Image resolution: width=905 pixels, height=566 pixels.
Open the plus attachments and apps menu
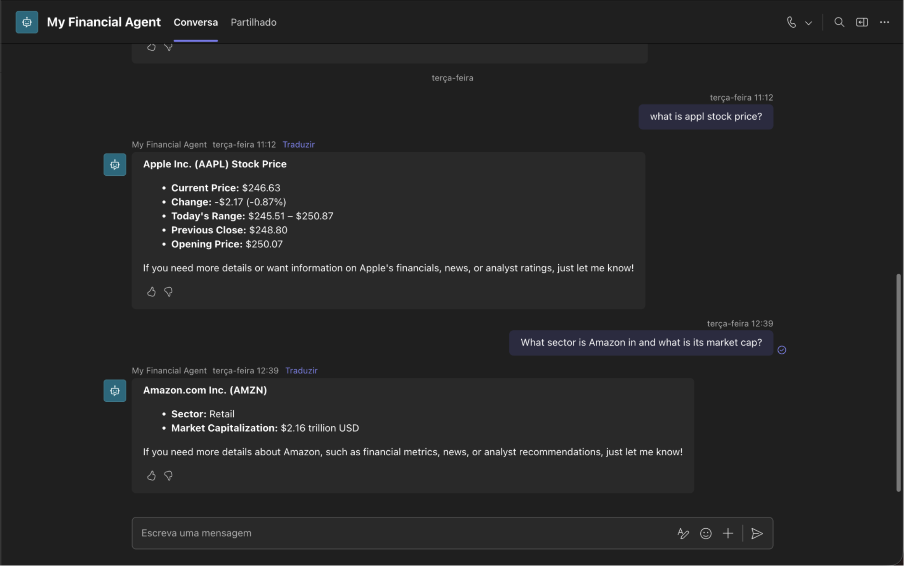728,534
